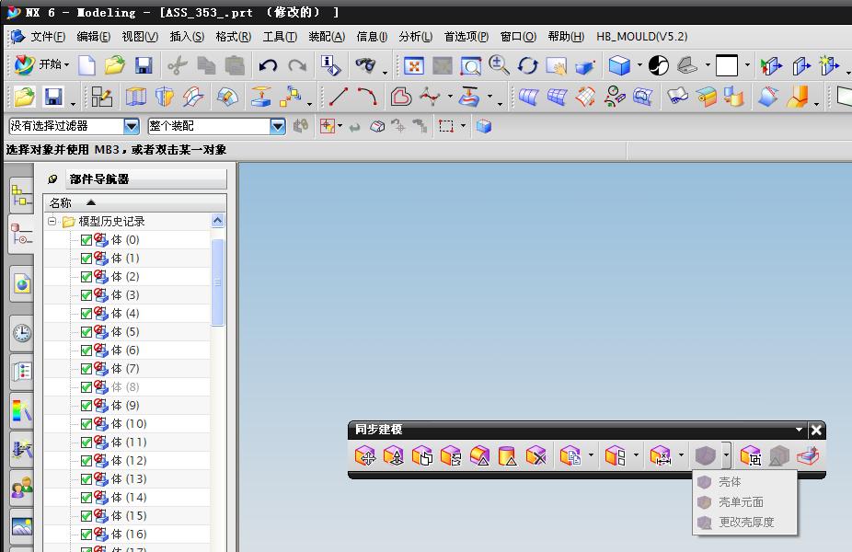Click the black-white shading circle icon
The image size is (852, 552).
point(659,65)
